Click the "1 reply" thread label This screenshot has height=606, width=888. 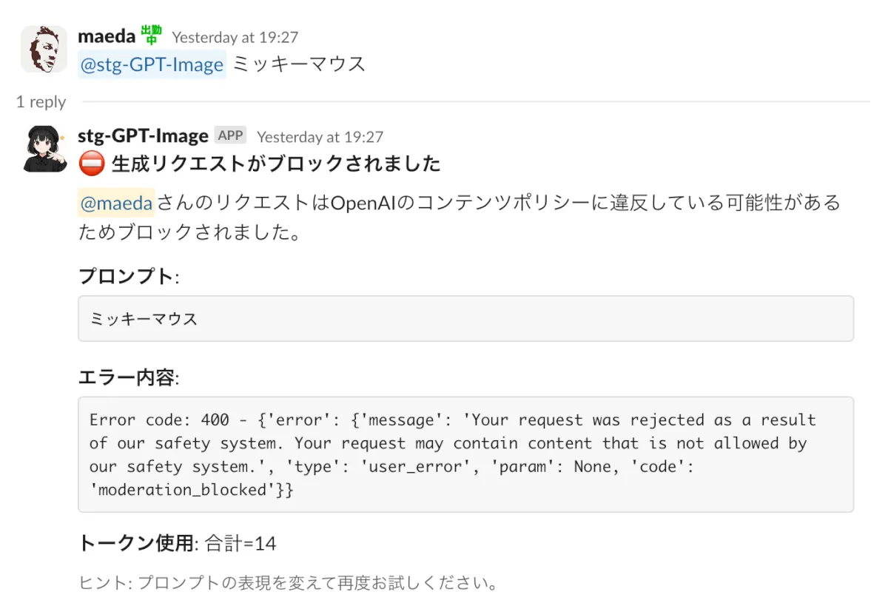[41, 102]
